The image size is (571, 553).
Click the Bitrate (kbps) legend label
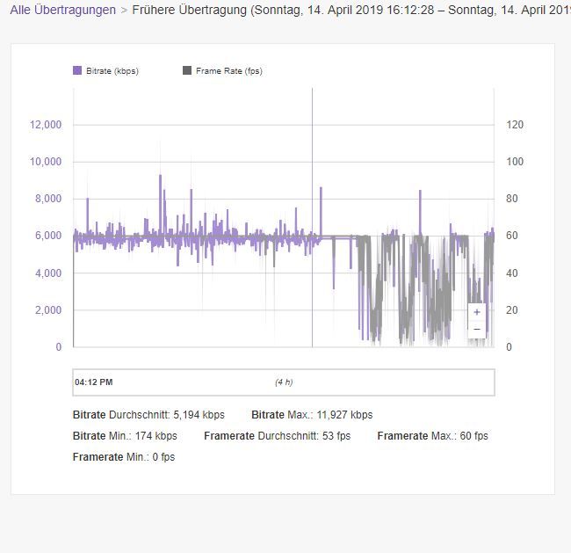(x=112, y=71)
